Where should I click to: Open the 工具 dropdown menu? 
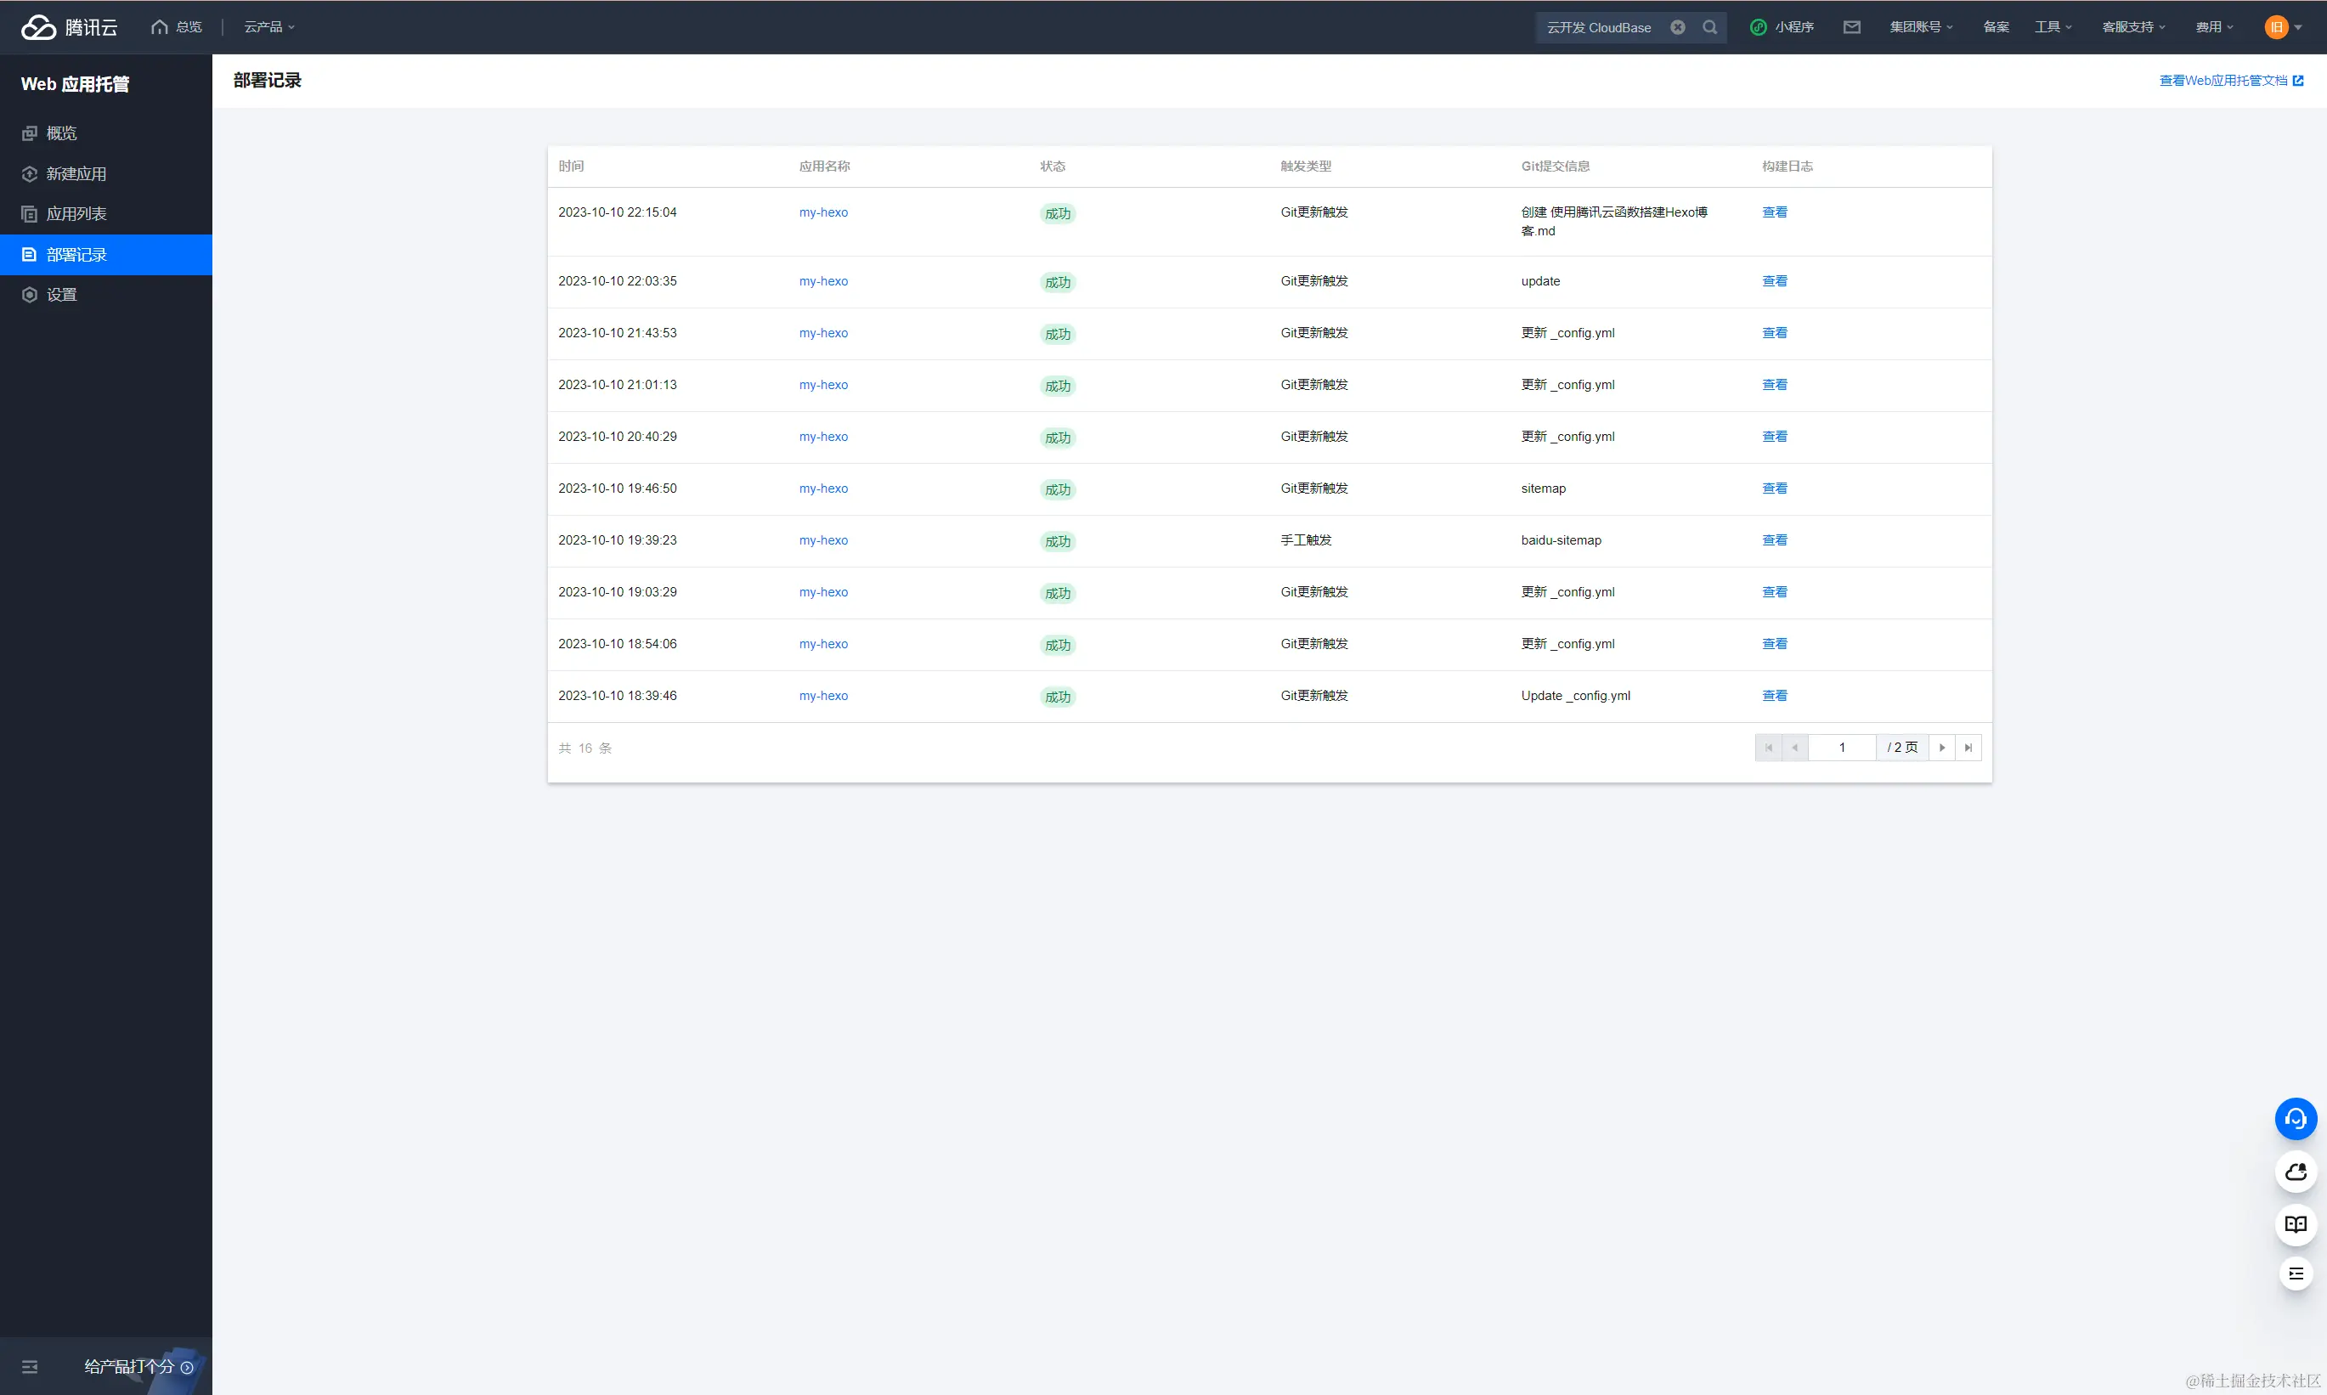(x=2053, y=27)
